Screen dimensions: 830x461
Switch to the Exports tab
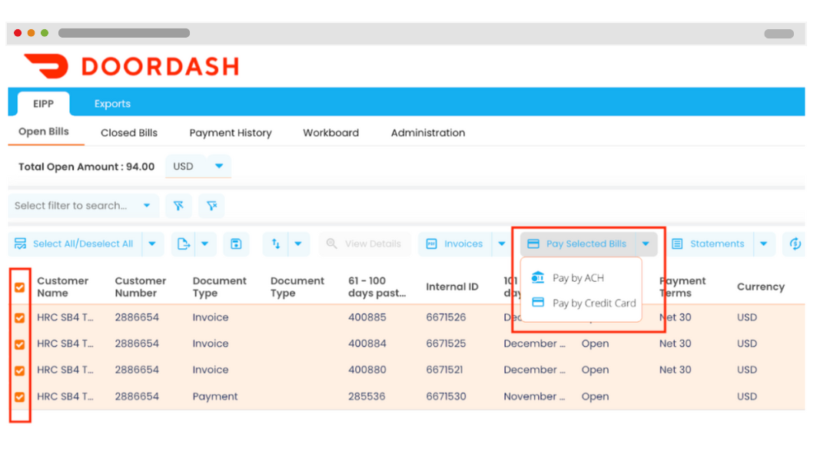pyautogui.click(x=112, y=104)
